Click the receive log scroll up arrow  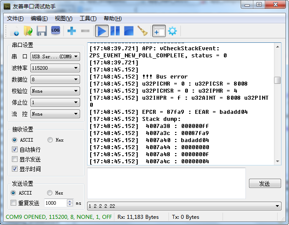tap(278, 47)
